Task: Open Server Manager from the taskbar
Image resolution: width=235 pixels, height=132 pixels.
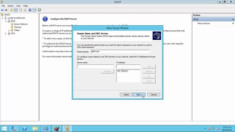Action: coord(14,129)
